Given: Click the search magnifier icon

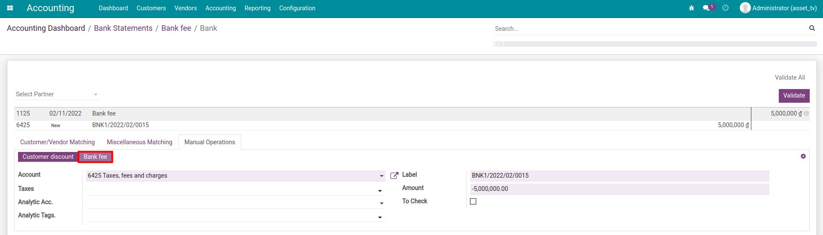Looking at the screenshot, I should click(x=812, y=28).
